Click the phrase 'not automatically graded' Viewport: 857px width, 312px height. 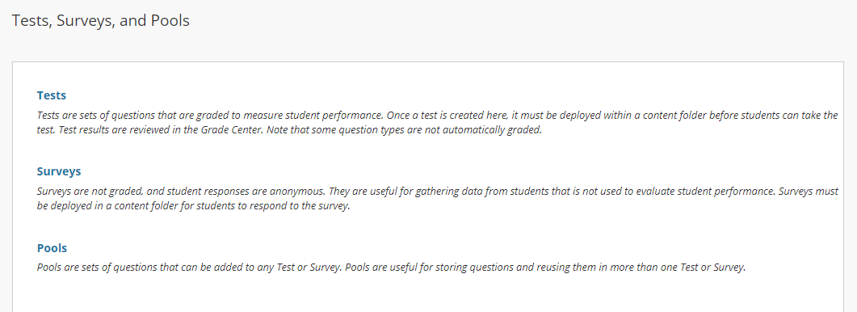485,132
